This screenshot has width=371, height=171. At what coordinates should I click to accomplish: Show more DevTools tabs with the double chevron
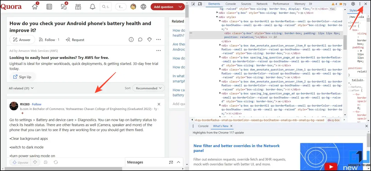(310, 4)
